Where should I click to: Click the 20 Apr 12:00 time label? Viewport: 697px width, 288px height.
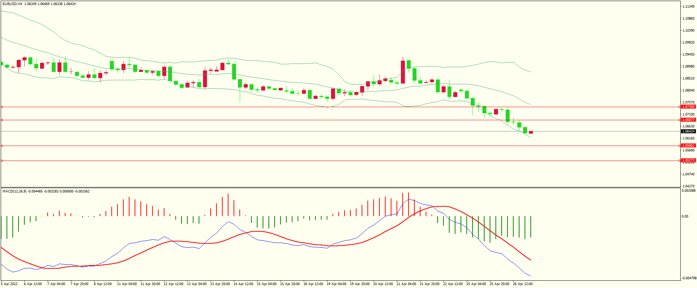383,284
